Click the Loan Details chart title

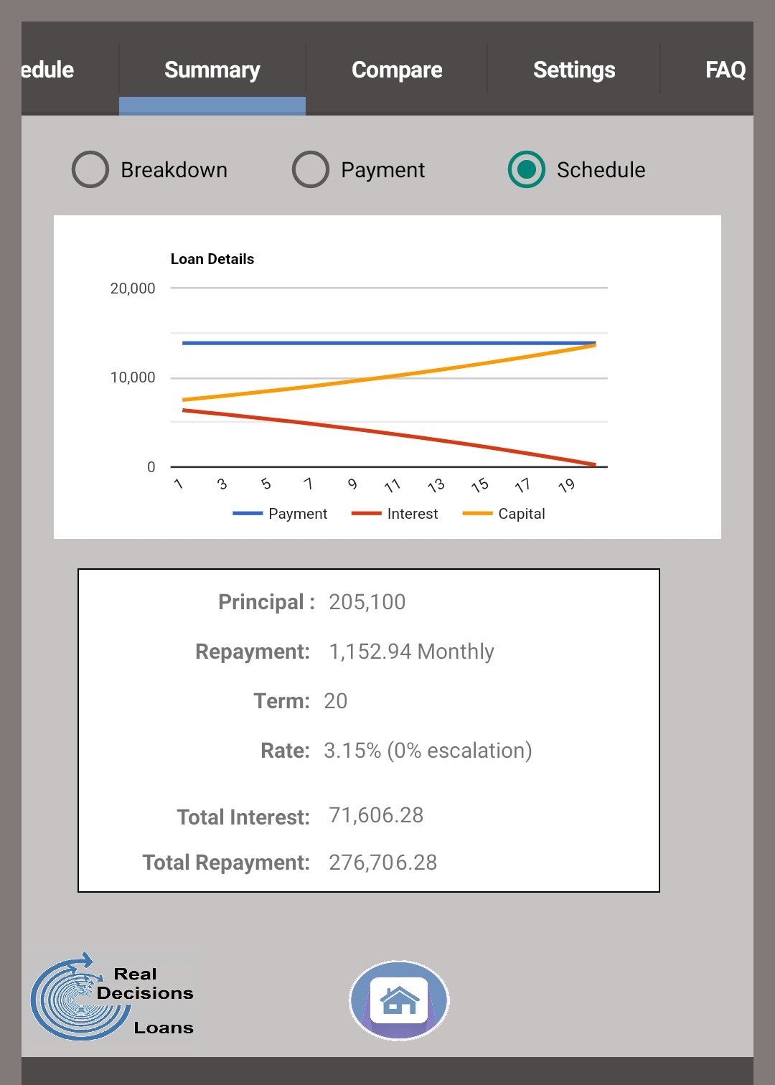[x=212, y=259]
